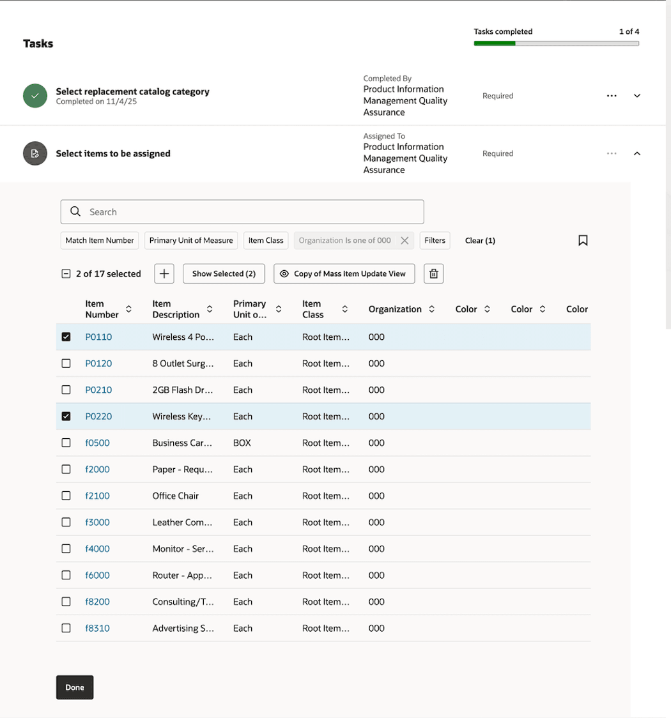The width and height of the screenshot is (671, 718).
Task: Check the P0210 row checkbox
Action: tap(66, 390)
